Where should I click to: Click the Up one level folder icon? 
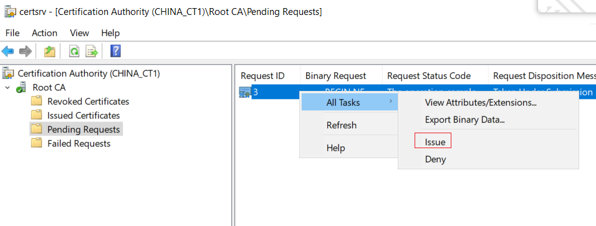[49, 51]
